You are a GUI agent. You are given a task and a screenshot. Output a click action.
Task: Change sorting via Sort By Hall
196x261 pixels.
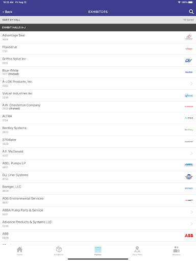pos(11,20)
